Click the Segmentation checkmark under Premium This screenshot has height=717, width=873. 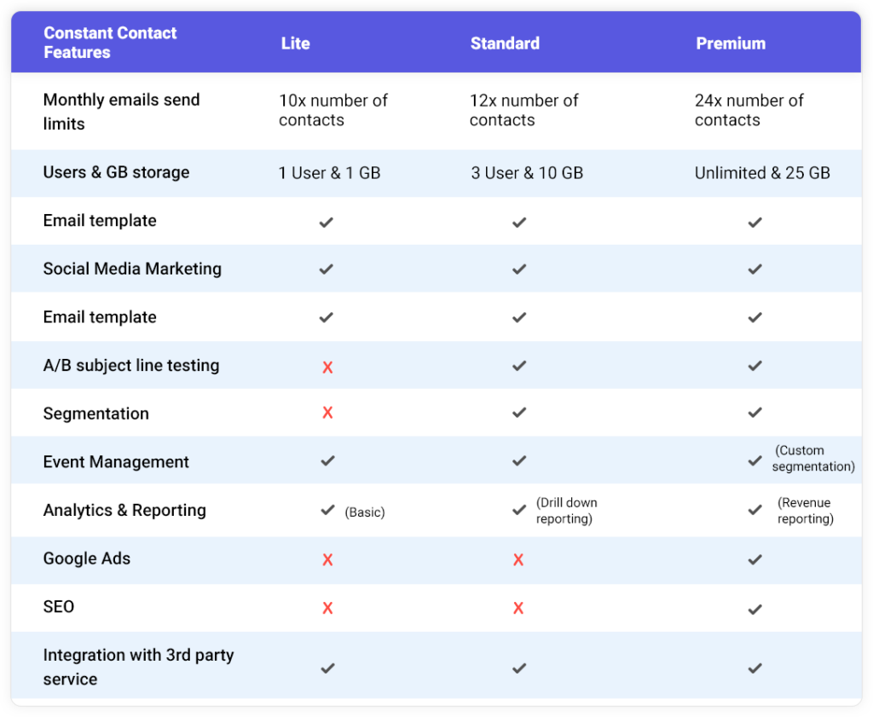pos(754,412)
